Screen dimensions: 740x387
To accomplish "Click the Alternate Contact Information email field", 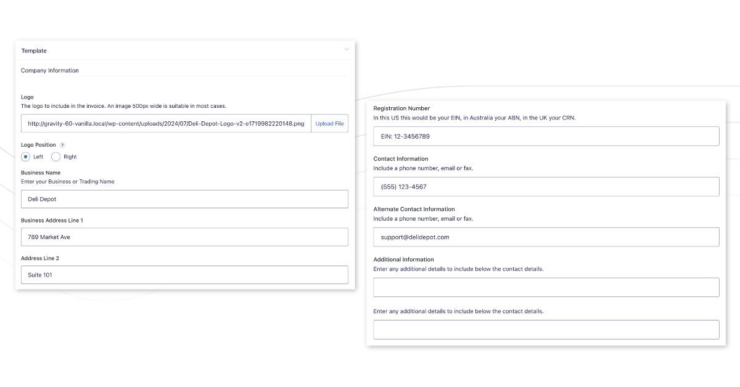I will 546,237.
